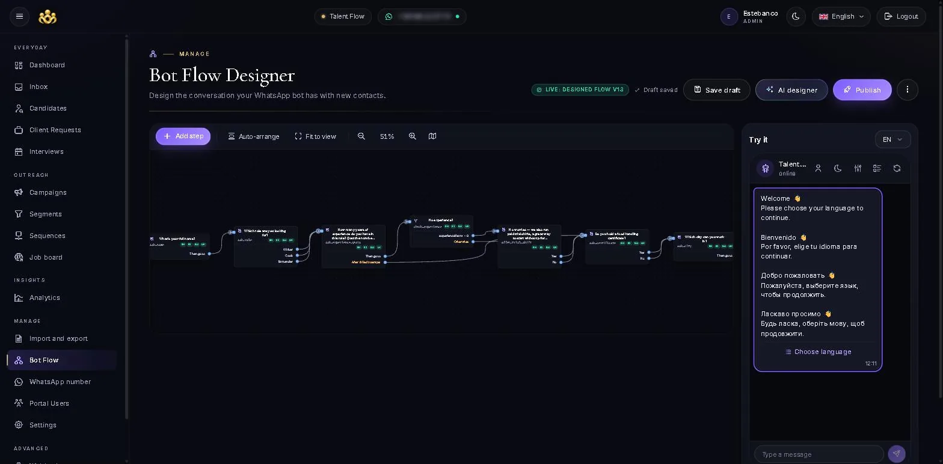
Task: Toggle the minimap icon in canvas toolbar
Action: click(x=432, y=136)
